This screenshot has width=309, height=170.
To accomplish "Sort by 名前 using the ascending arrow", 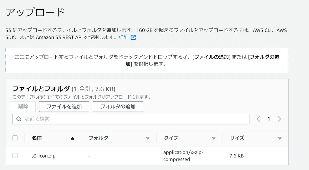I will pyautogui.click(x=72, y=138).
